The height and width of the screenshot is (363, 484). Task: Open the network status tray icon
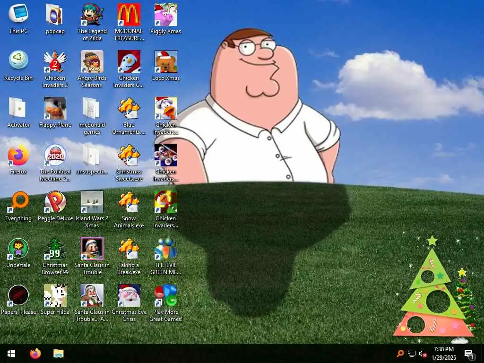point(412,354)
